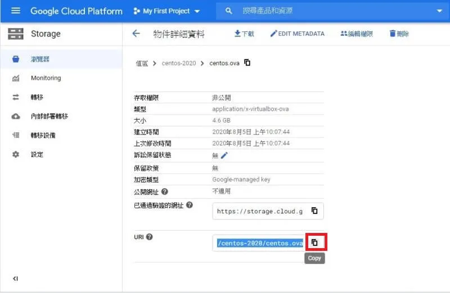Open the Storage section heading

pyautogui.click(x=46, y=34)
